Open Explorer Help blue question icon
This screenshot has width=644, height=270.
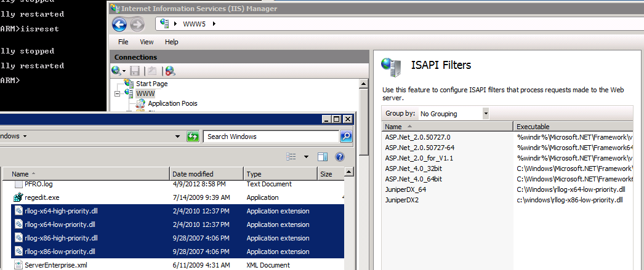(340, 157)
